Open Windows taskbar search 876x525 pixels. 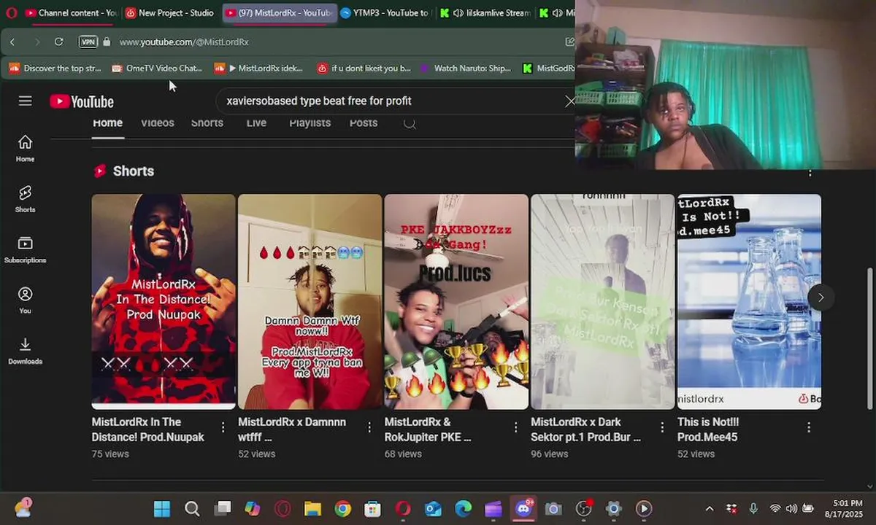(x=192, y=508)
